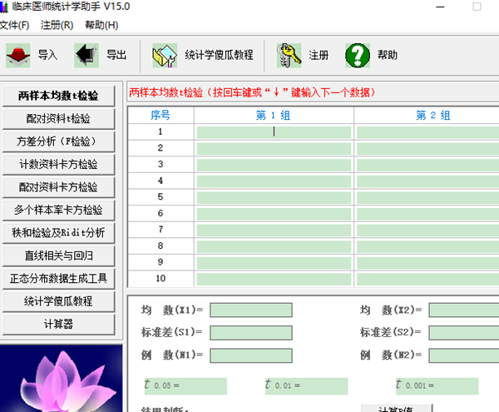Open the 注册(R) menu
Screen dimensions: 499x412
(57, 25)
